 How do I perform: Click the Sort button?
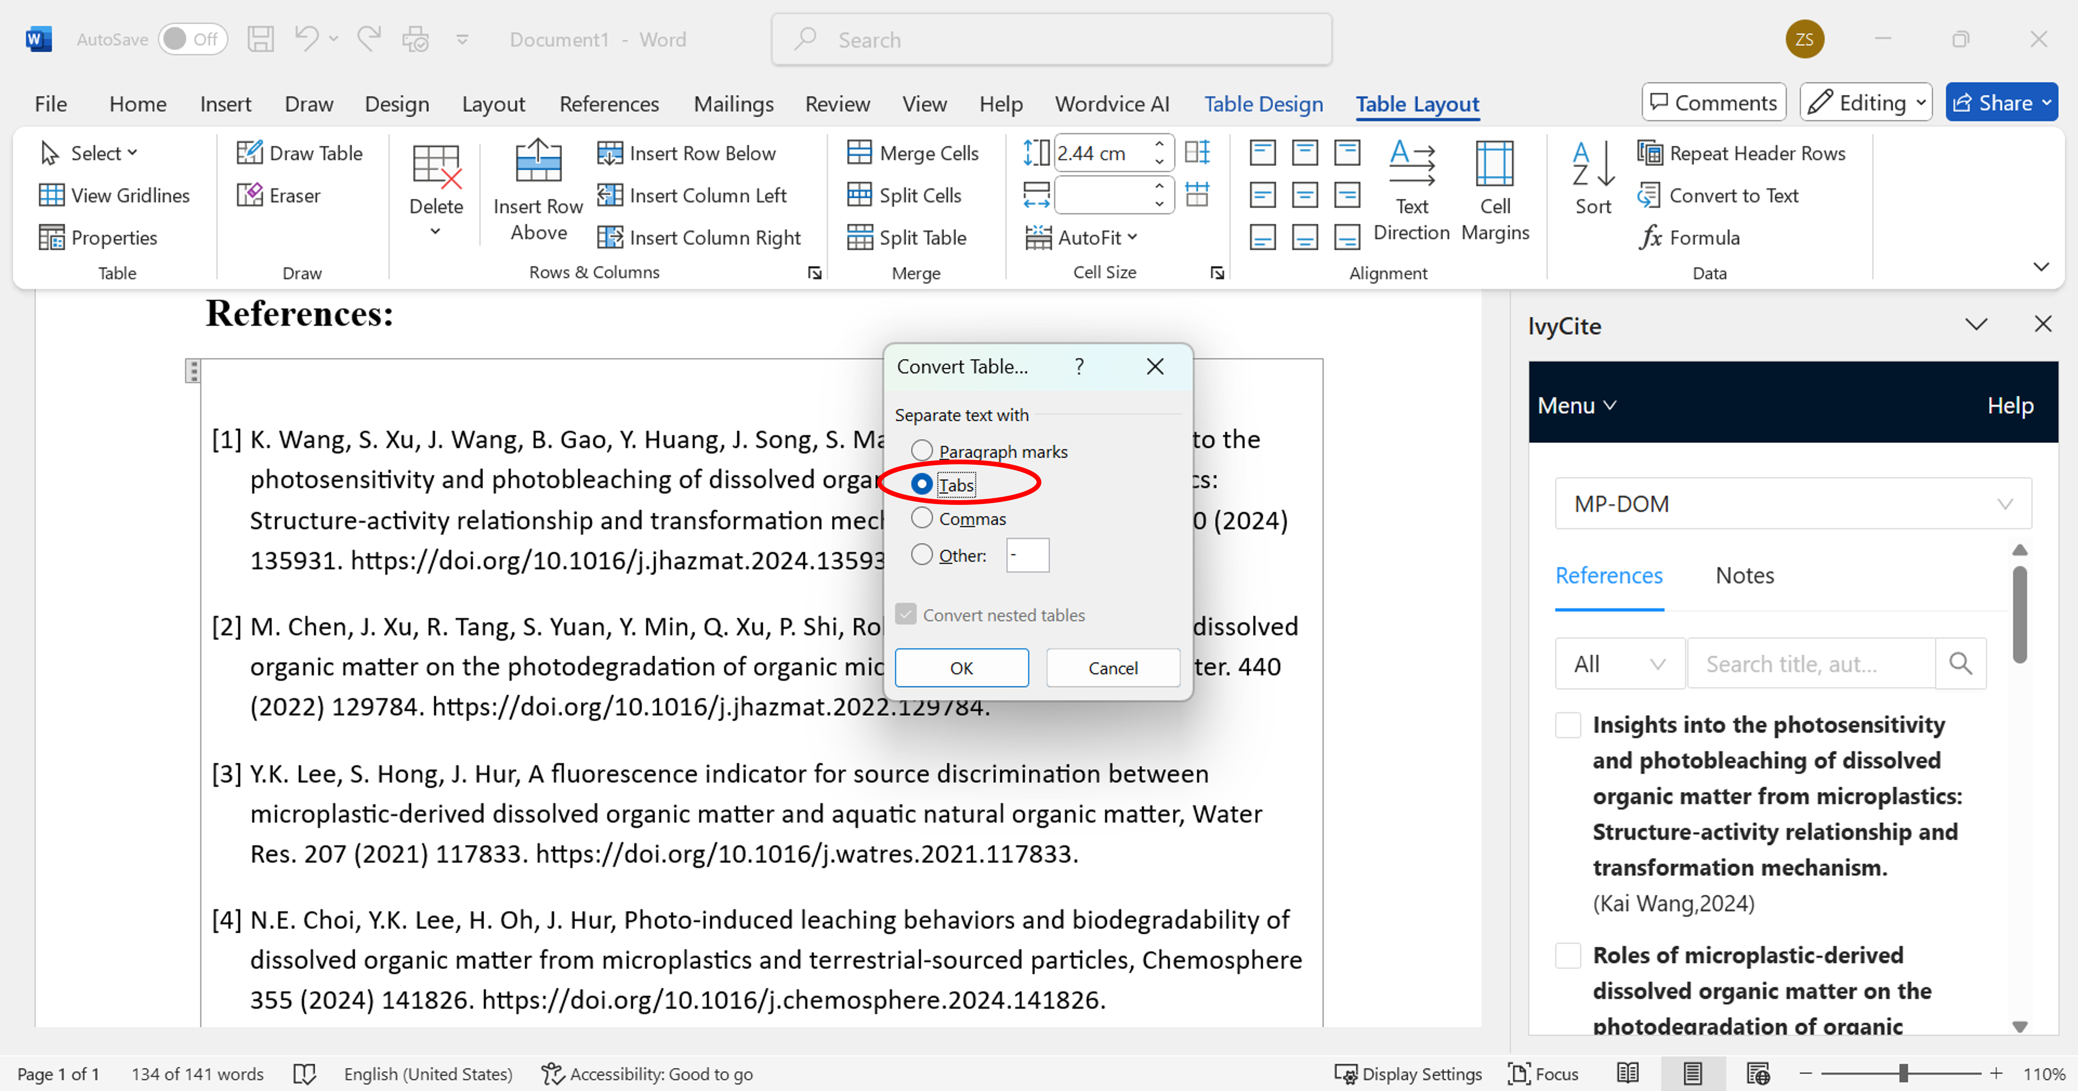pos(1593,178)
